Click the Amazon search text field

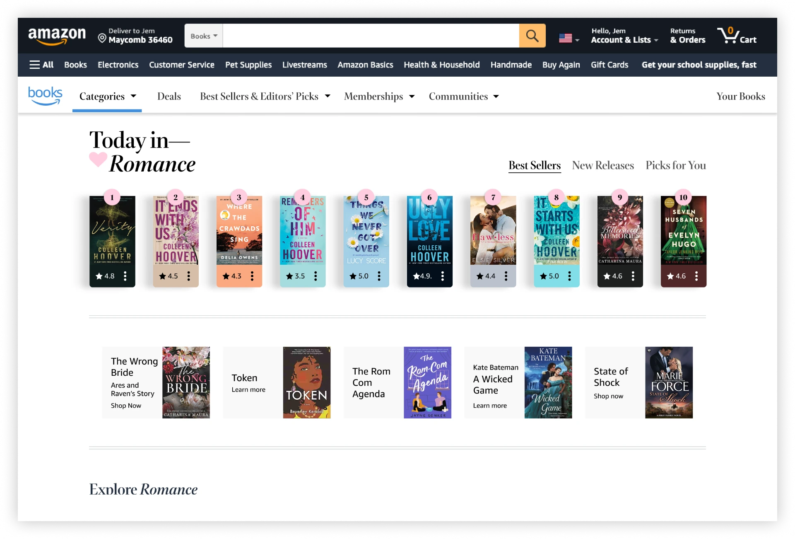point(371,36)
